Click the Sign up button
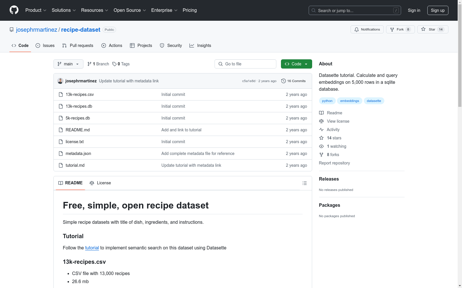462x288 pixels. (x=438, y=10)
